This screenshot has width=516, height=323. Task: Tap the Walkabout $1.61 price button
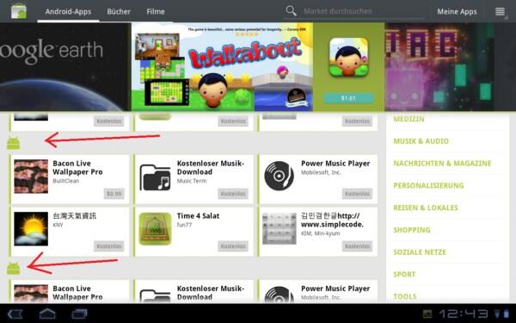pos(348,98)
